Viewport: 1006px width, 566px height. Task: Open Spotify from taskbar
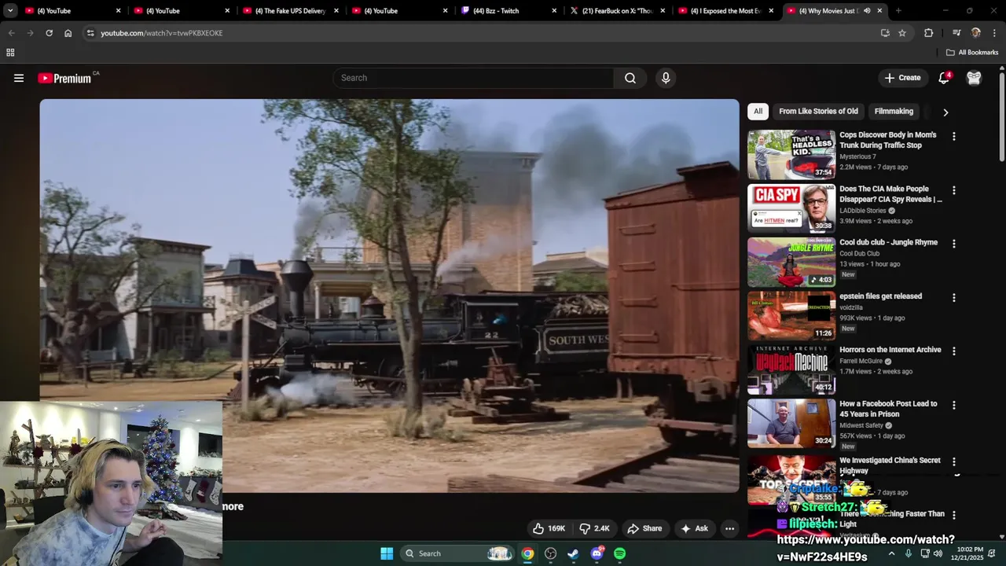click(x=619, y=553)
